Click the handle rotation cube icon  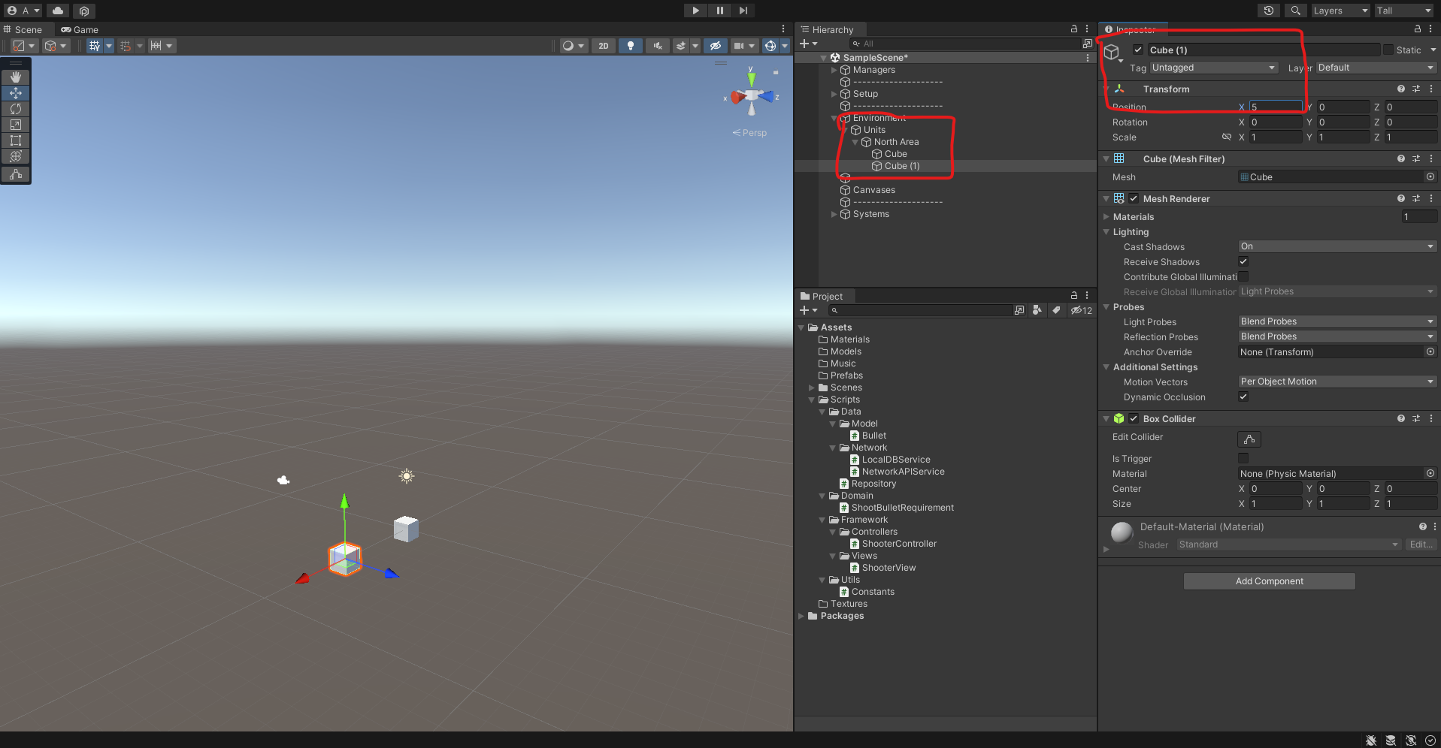(x=50, y=46)
